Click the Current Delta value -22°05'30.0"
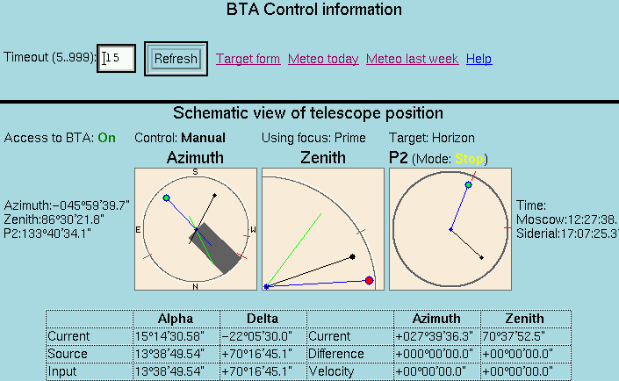Screen dimensions: 619x381 click(x=256, y=336)
